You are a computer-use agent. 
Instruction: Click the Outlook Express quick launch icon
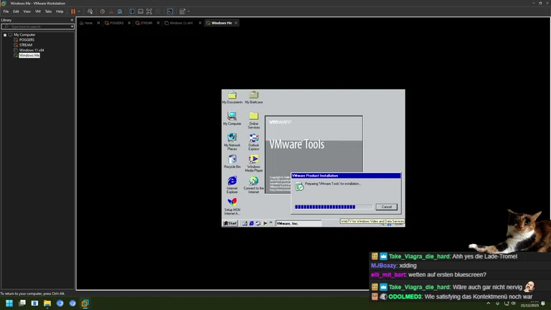click(x=258, y=223)
